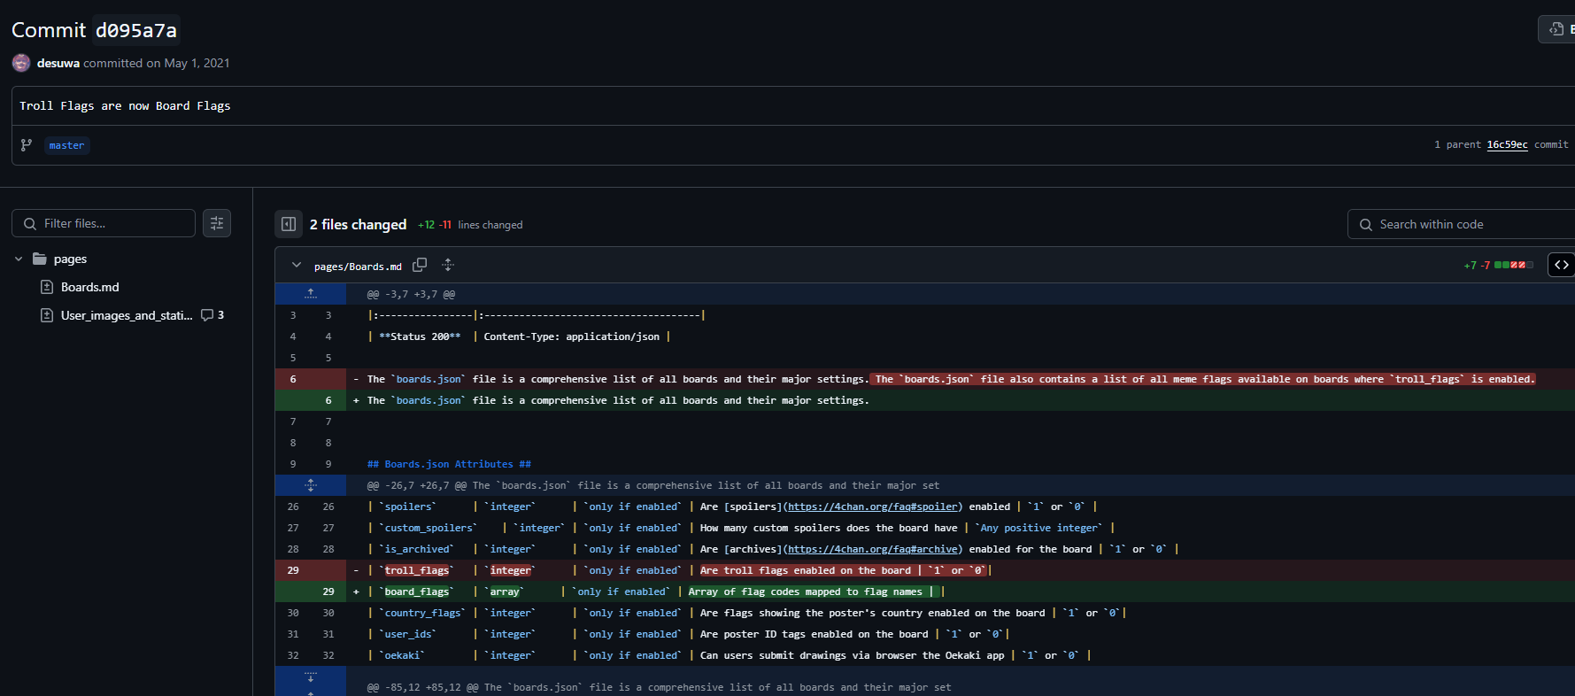Expand hidden lines above line 3
Image resolution: width=1575 pixels, height=696 pixels.
[311, 294]
